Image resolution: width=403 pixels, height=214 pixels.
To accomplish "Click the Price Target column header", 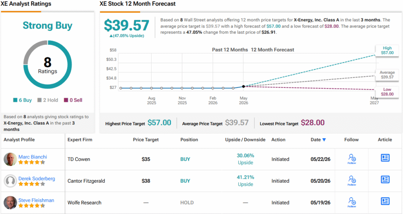I will tap(146, 140).
